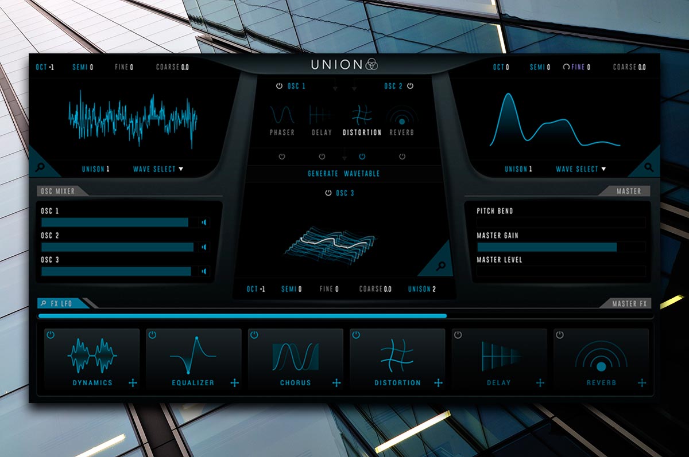The height and width of the screenshot is (457, 689).
Task: Click the Pitch Bend slider bar
Action: tap(561, 222)
